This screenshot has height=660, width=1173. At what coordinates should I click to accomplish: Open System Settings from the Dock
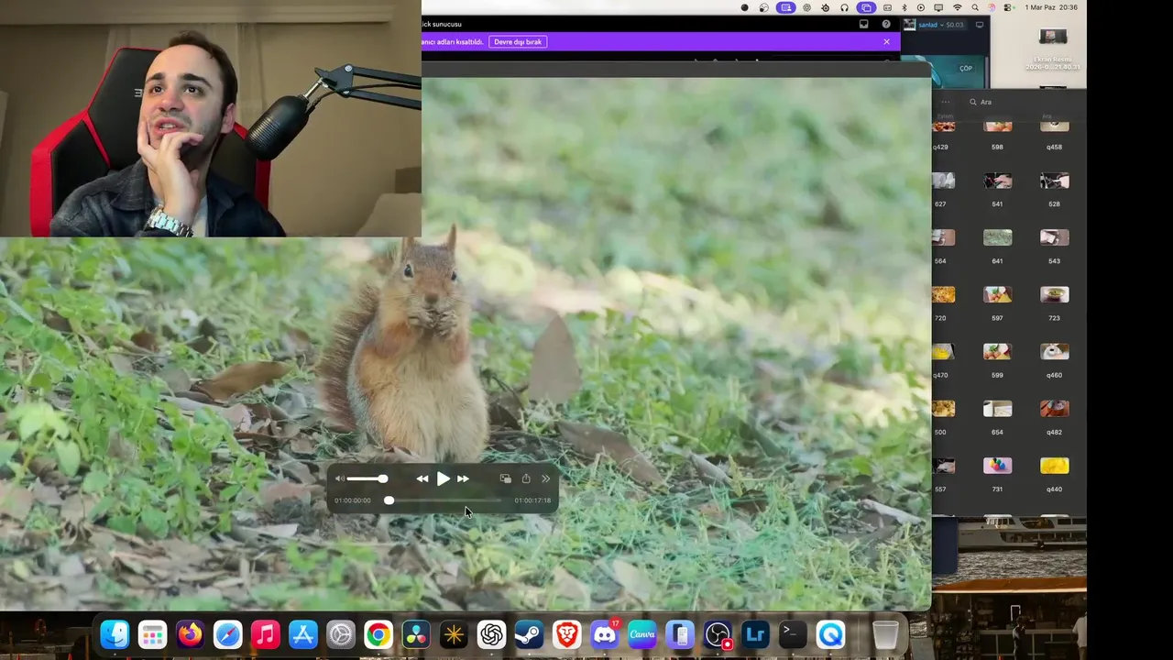pos(340,634)
